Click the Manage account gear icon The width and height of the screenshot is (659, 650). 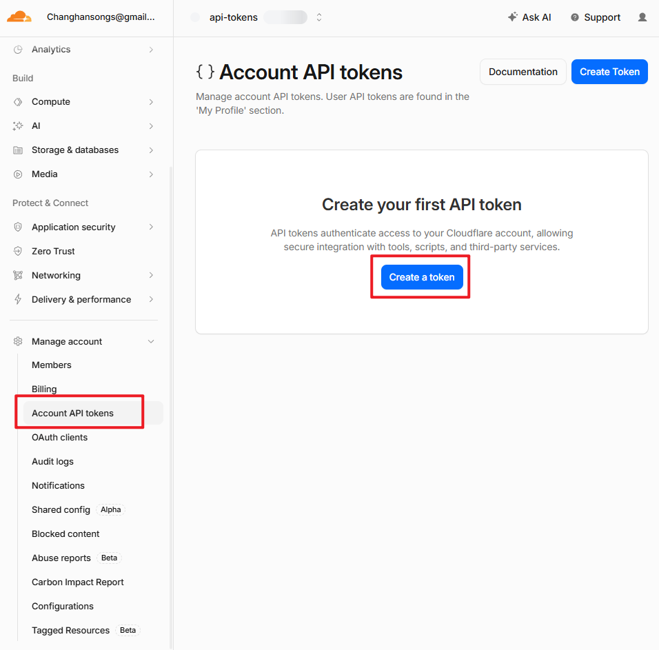[18, 342]
